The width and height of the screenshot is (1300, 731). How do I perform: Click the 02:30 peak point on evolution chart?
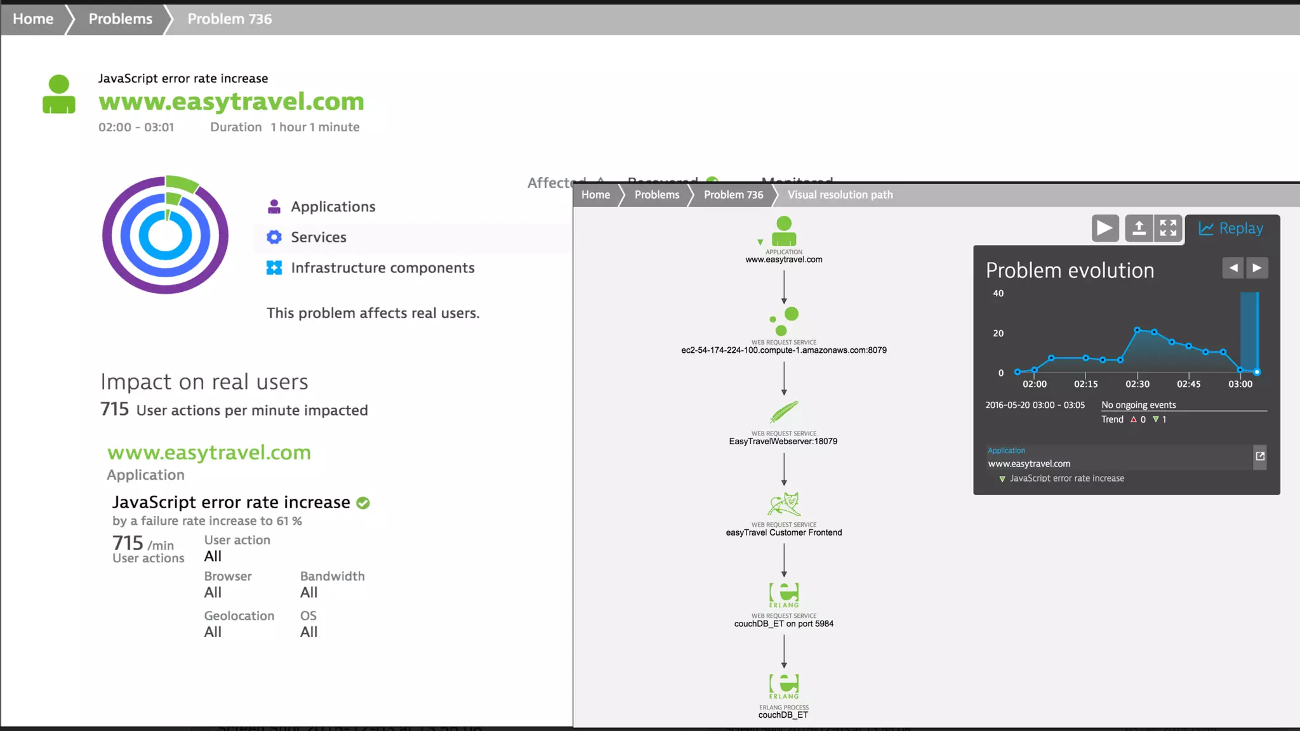tap(1137, 330)
